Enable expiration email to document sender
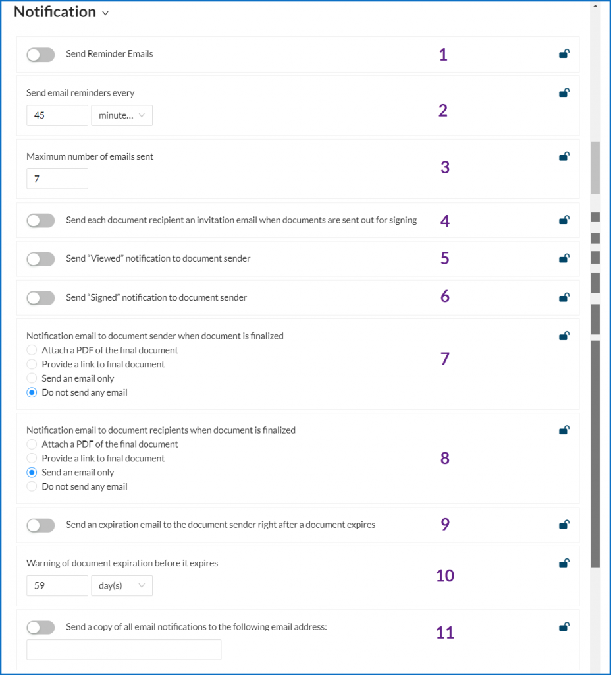The width and height of the screenshot is (611, 675). [40, 525]
